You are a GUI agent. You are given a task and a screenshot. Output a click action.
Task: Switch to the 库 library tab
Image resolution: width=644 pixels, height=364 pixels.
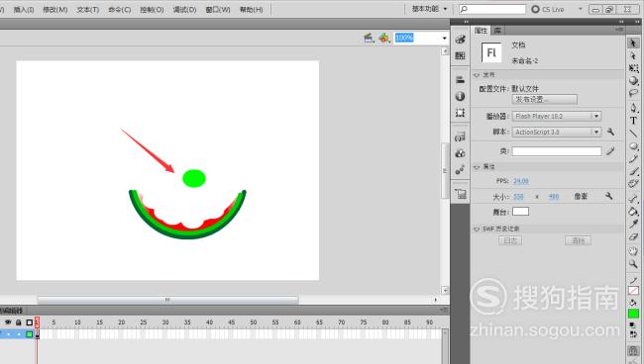click(497, 31)
